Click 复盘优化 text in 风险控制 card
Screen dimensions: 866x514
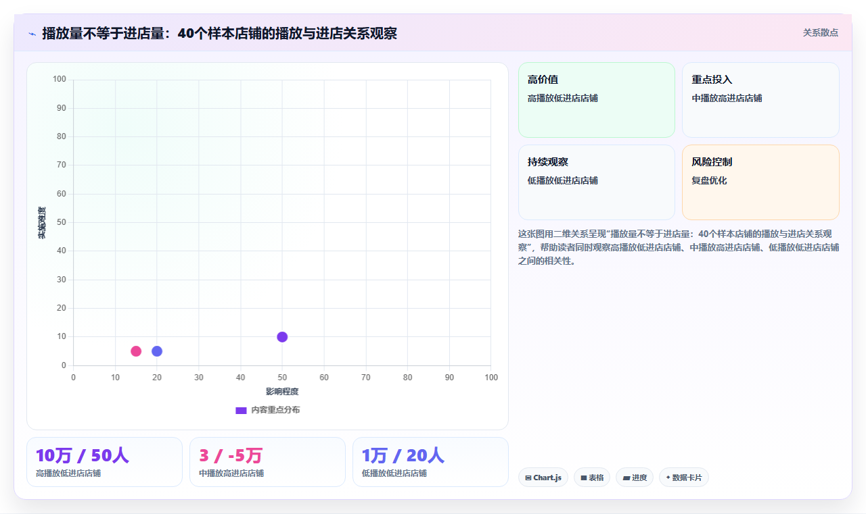click(709, 180)
